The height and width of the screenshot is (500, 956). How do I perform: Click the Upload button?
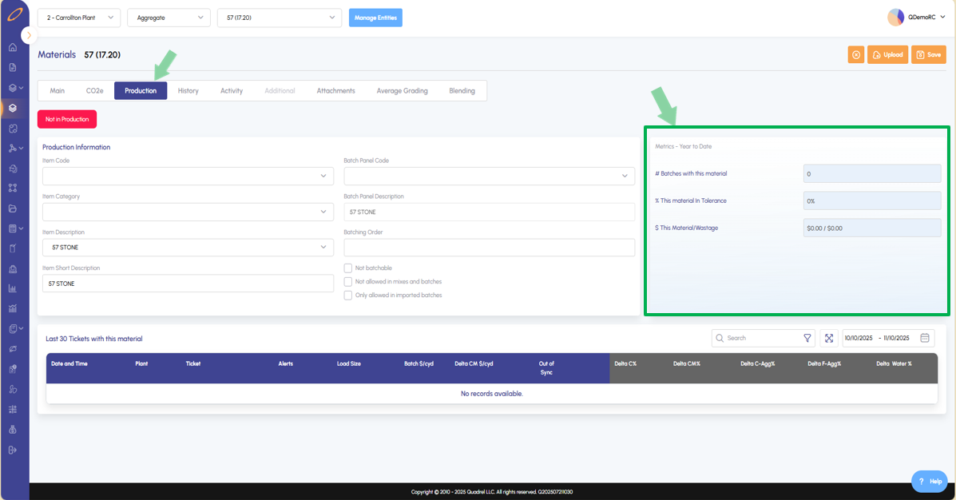click(x=888, y=55)
